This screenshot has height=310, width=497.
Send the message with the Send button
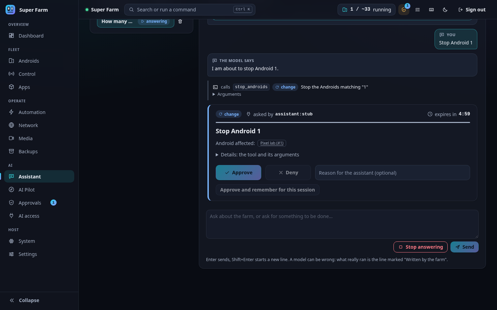tap(465, 247)
